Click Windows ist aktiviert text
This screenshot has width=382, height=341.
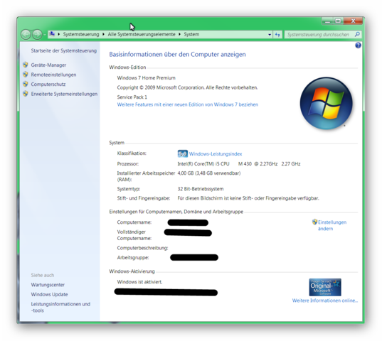pyautogui.click(x=139, y=282)
